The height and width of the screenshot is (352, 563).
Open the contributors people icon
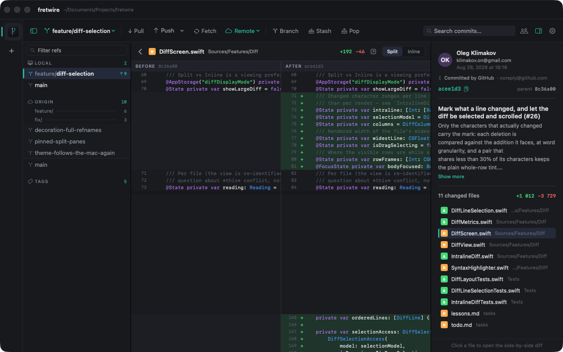tap(524, 31)
